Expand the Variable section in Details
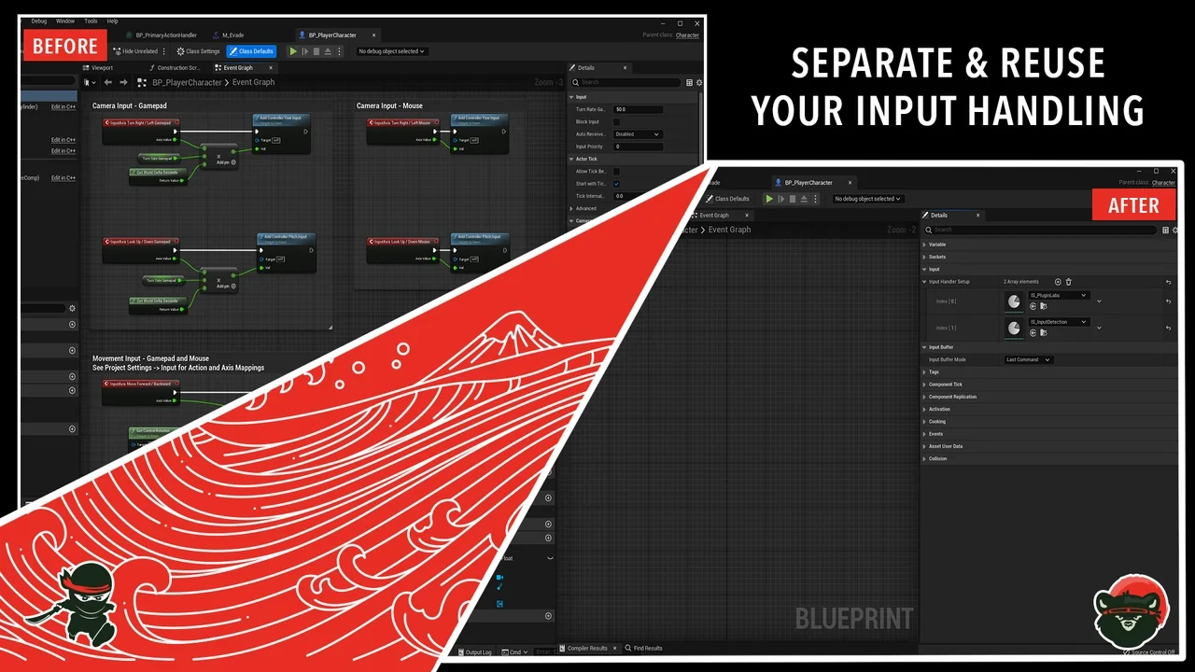The height and width of the screenshot is (672, 1195). [935, 244]
